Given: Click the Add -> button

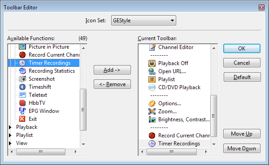Looking at the screenshot, I should [112, 70].
